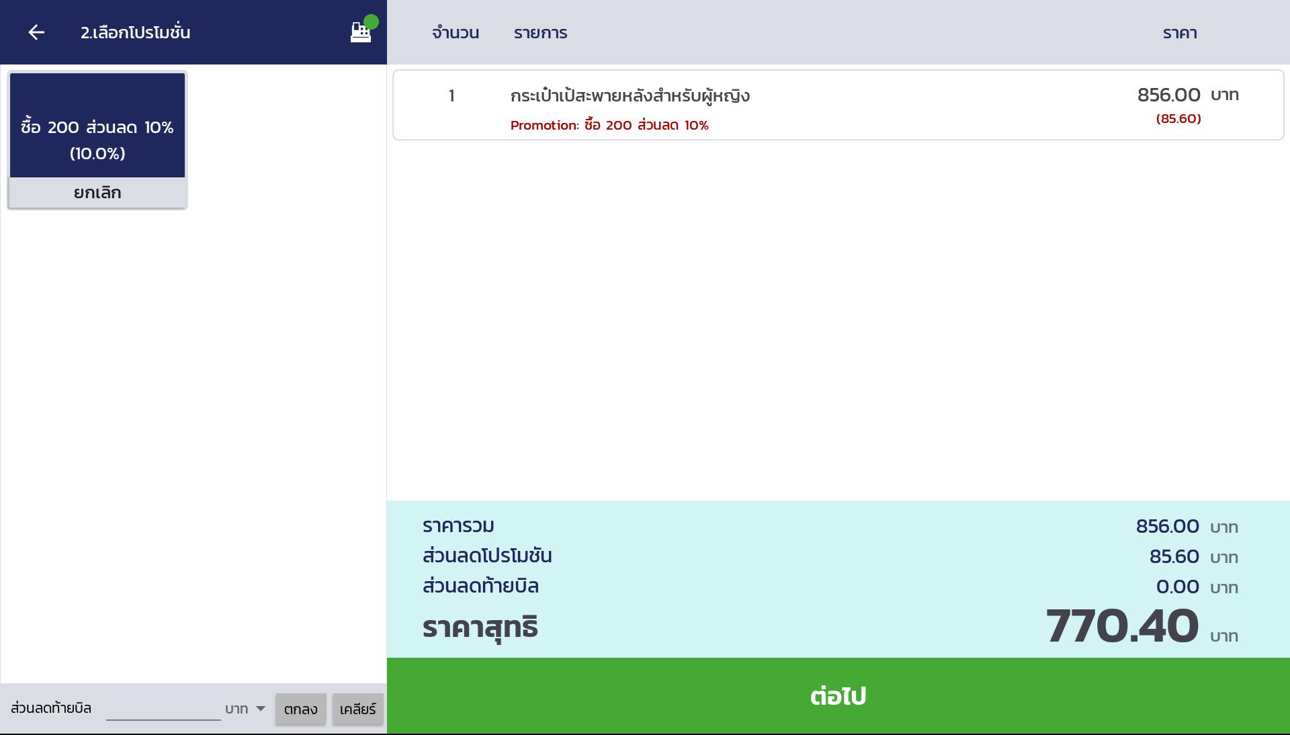The width and height of the screenshot is (1290, 735).
Task: Focus the ส่วนลดท้ายบิล input field
Action: [x=163, y=709]
